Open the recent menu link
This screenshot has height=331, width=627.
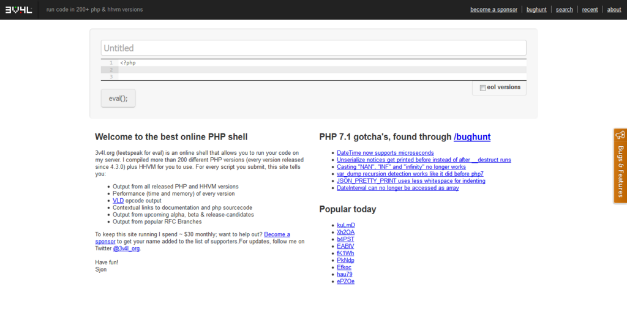[x=590, y=10]
